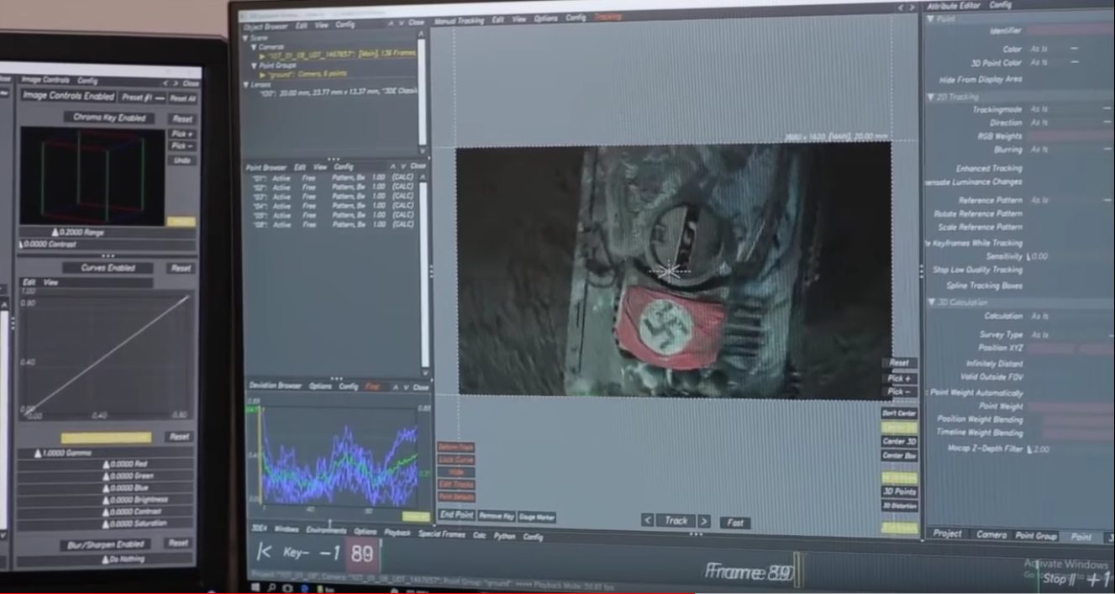Collapse the Point Groups tree node
Image resolution: width=1115 pixels, height=594 pixels.
pos(255,65)
